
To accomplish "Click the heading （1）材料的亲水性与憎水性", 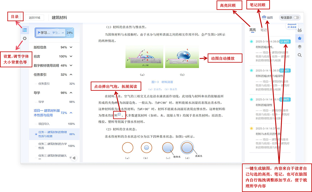I will click(x=126, y=27).
